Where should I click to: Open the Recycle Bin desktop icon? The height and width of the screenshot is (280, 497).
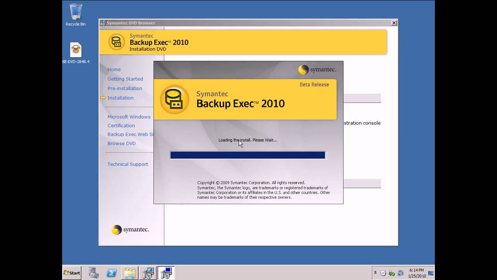point(76,15)
